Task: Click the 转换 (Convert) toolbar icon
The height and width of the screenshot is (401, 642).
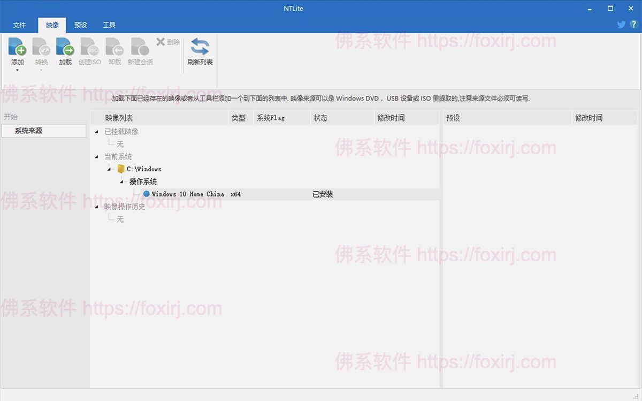Action: [41, 48]
